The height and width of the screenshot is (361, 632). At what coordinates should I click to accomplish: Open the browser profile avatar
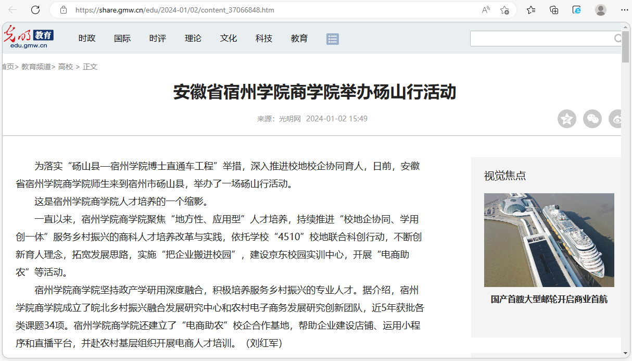pyautogui.click(x=601, y=10)
